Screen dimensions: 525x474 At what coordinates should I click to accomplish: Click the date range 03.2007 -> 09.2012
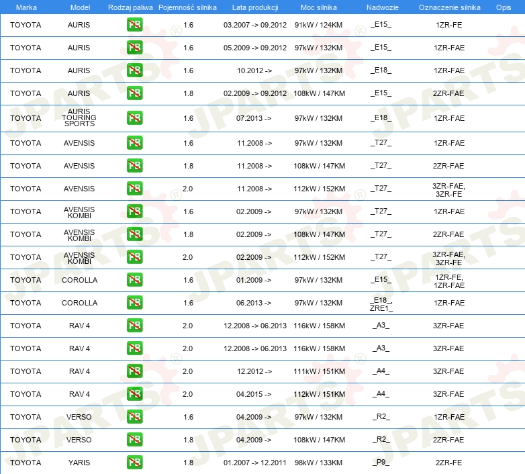point(255,25)
